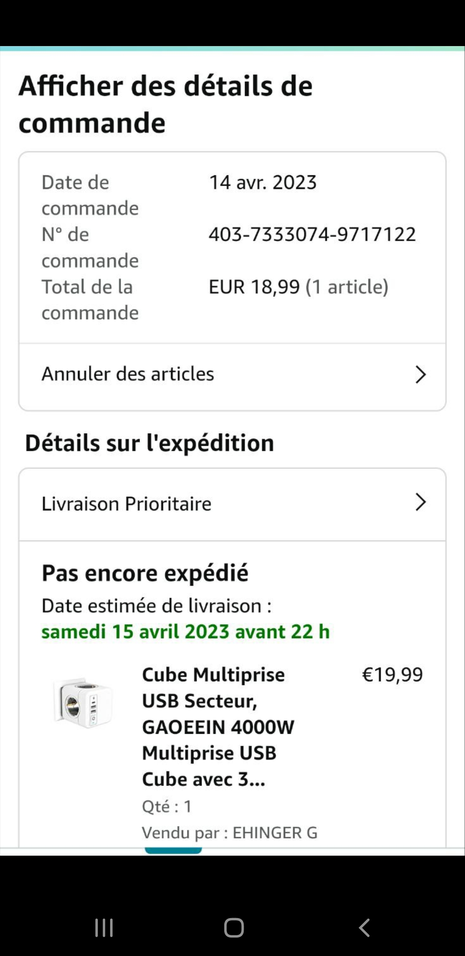The image size is (465, 956).
Task: Open the Cube Multiprise USB Secteur product title
Action: click(x=217, y=727)
